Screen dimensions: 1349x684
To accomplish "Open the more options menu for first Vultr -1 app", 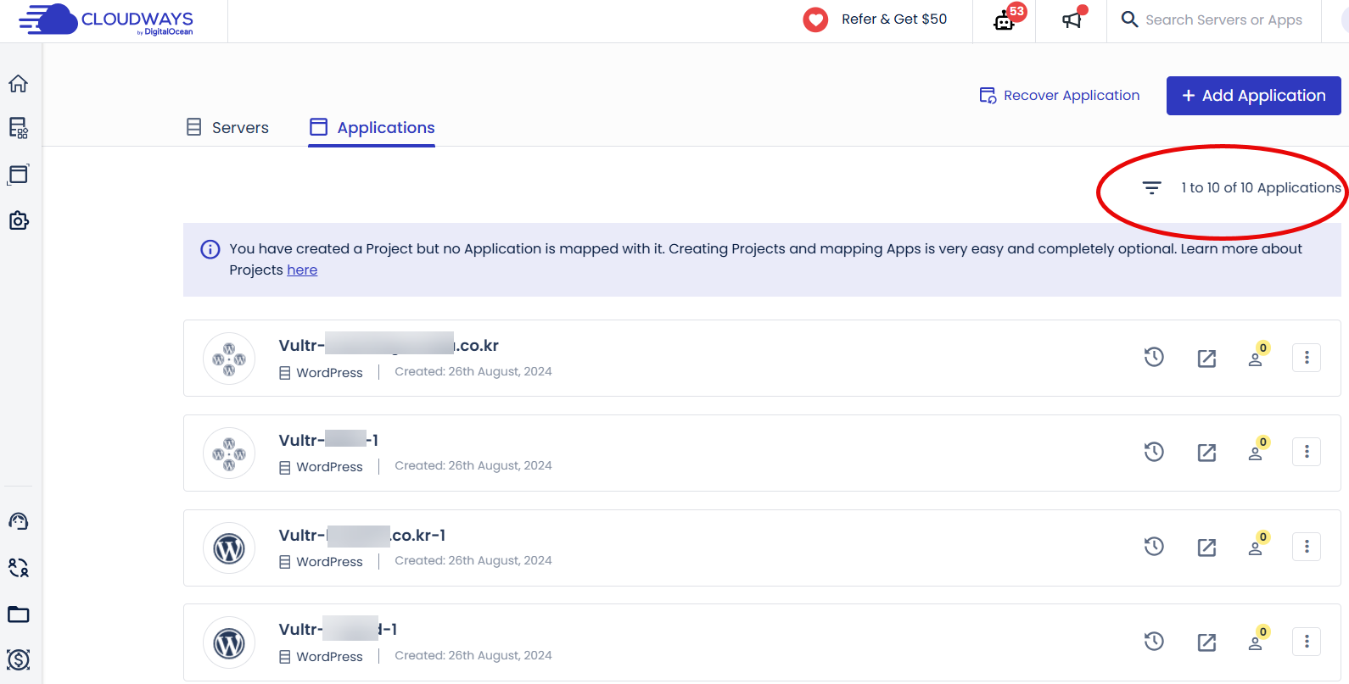I will [1307, 452].
